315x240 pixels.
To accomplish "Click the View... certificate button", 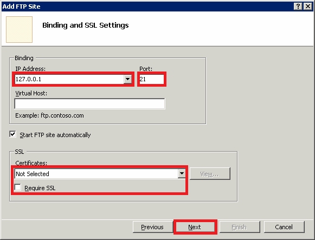I will click(210, 174).
